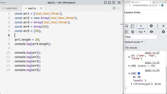Open Console settings gear

[x=163, y=32]
